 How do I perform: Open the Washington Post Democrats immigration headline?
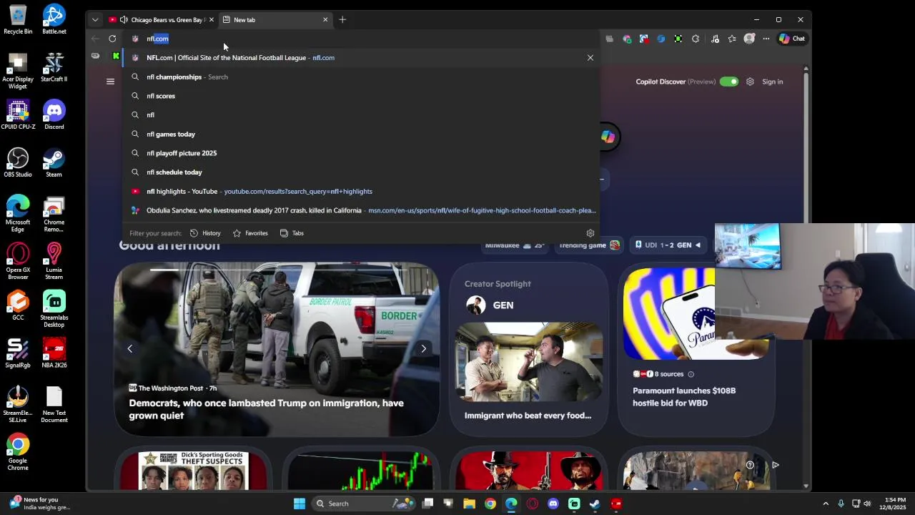[266, 409]
